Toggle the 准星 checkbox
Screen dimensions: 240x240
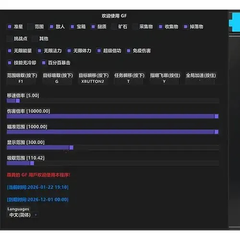[x=10, y=26]
